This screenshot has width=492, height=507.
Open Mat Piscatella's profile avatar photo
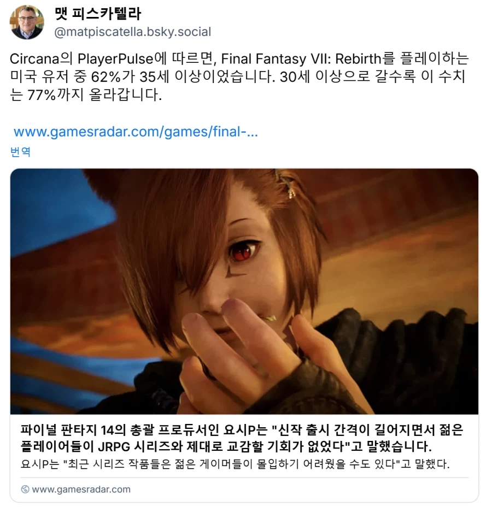coord(27,22)
